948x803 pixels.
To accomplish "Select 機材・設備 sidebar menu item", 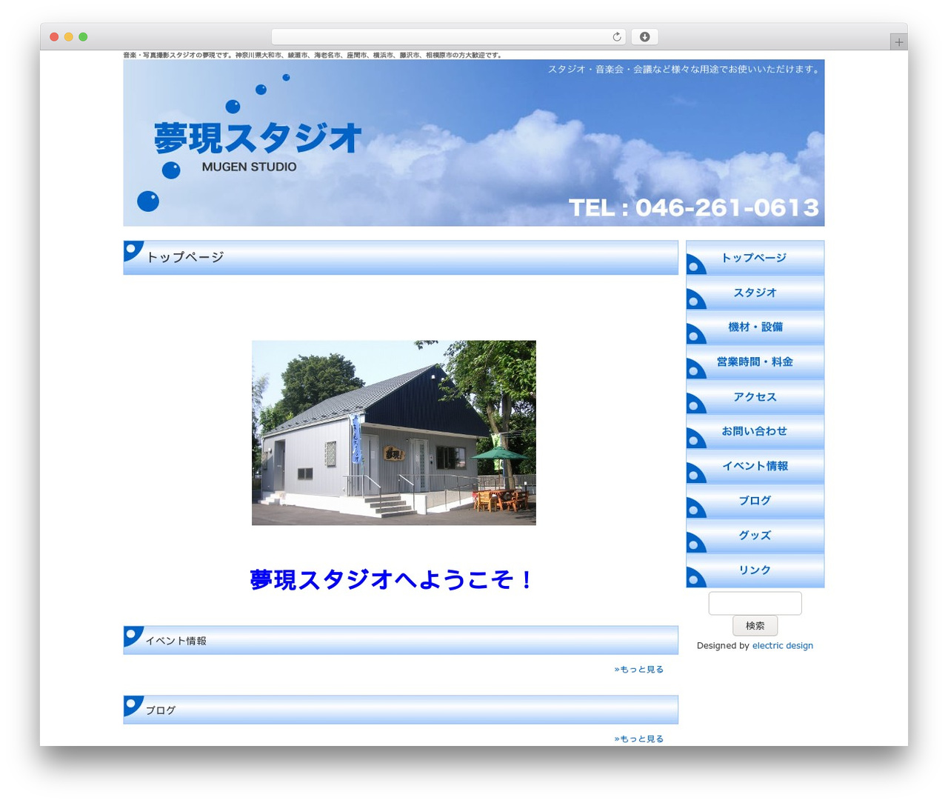I will [x=755, y=327].
